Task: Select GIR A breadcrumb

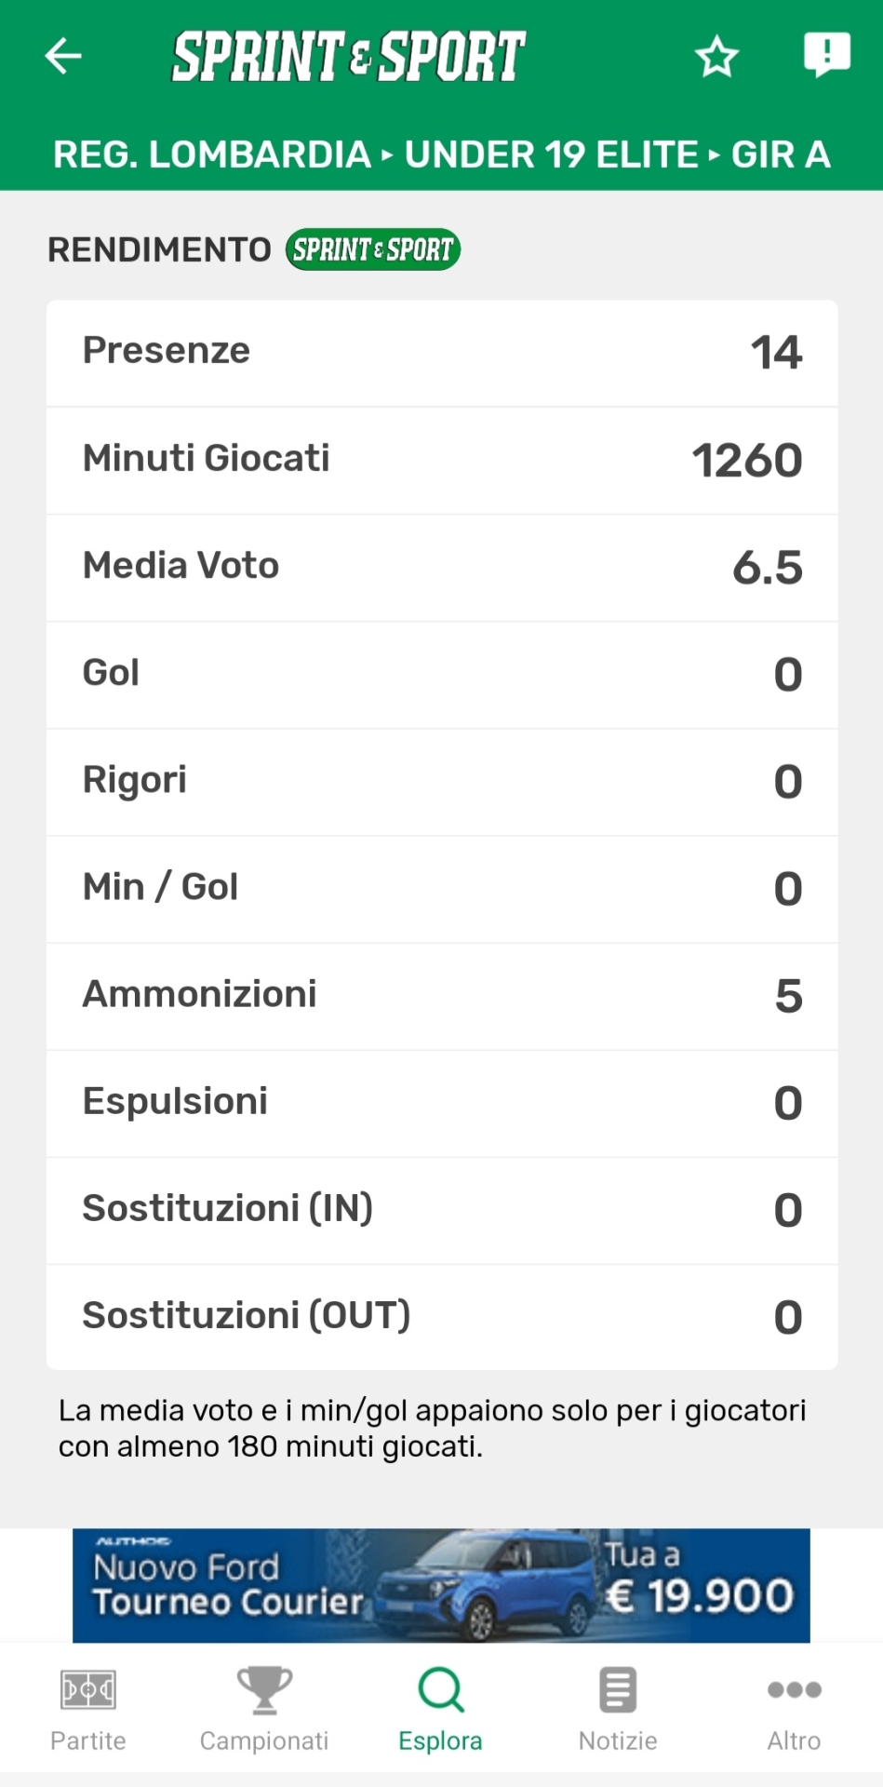Action: coord(781,155)
